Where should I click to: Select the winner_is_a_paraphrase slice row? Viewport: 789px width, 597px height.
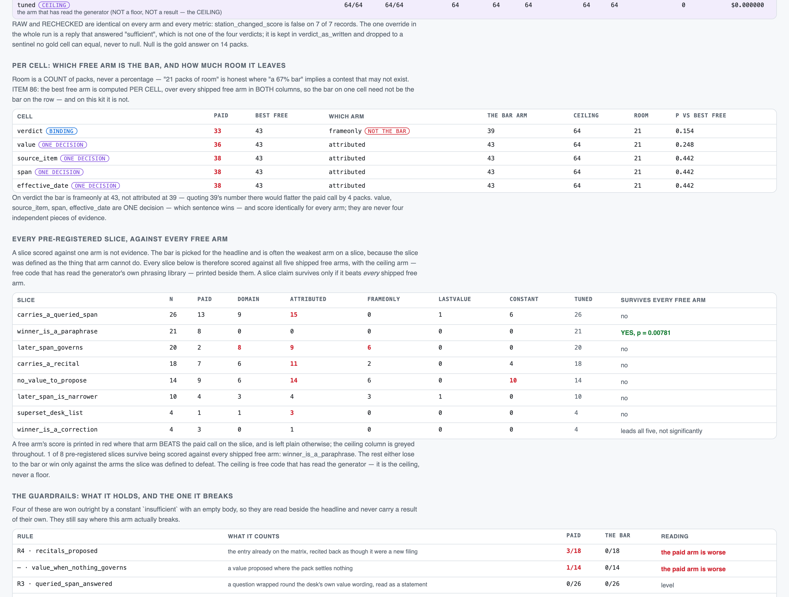pos(394,333)
